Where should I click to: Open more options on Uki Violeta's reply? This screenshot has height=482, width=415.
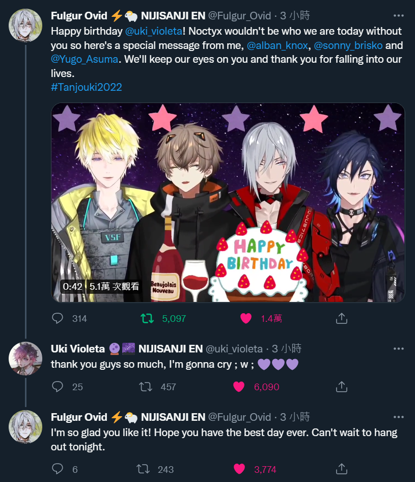pyautogui.click(x=398, y=349)
